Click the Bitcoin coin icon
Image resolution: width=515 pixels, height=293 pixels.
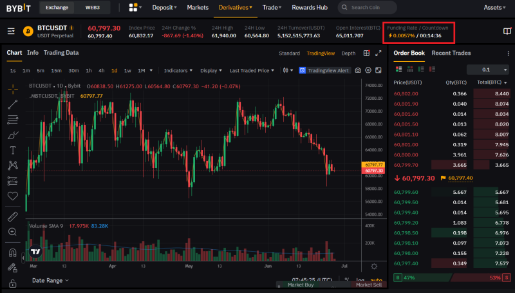[x=28, y=32]
